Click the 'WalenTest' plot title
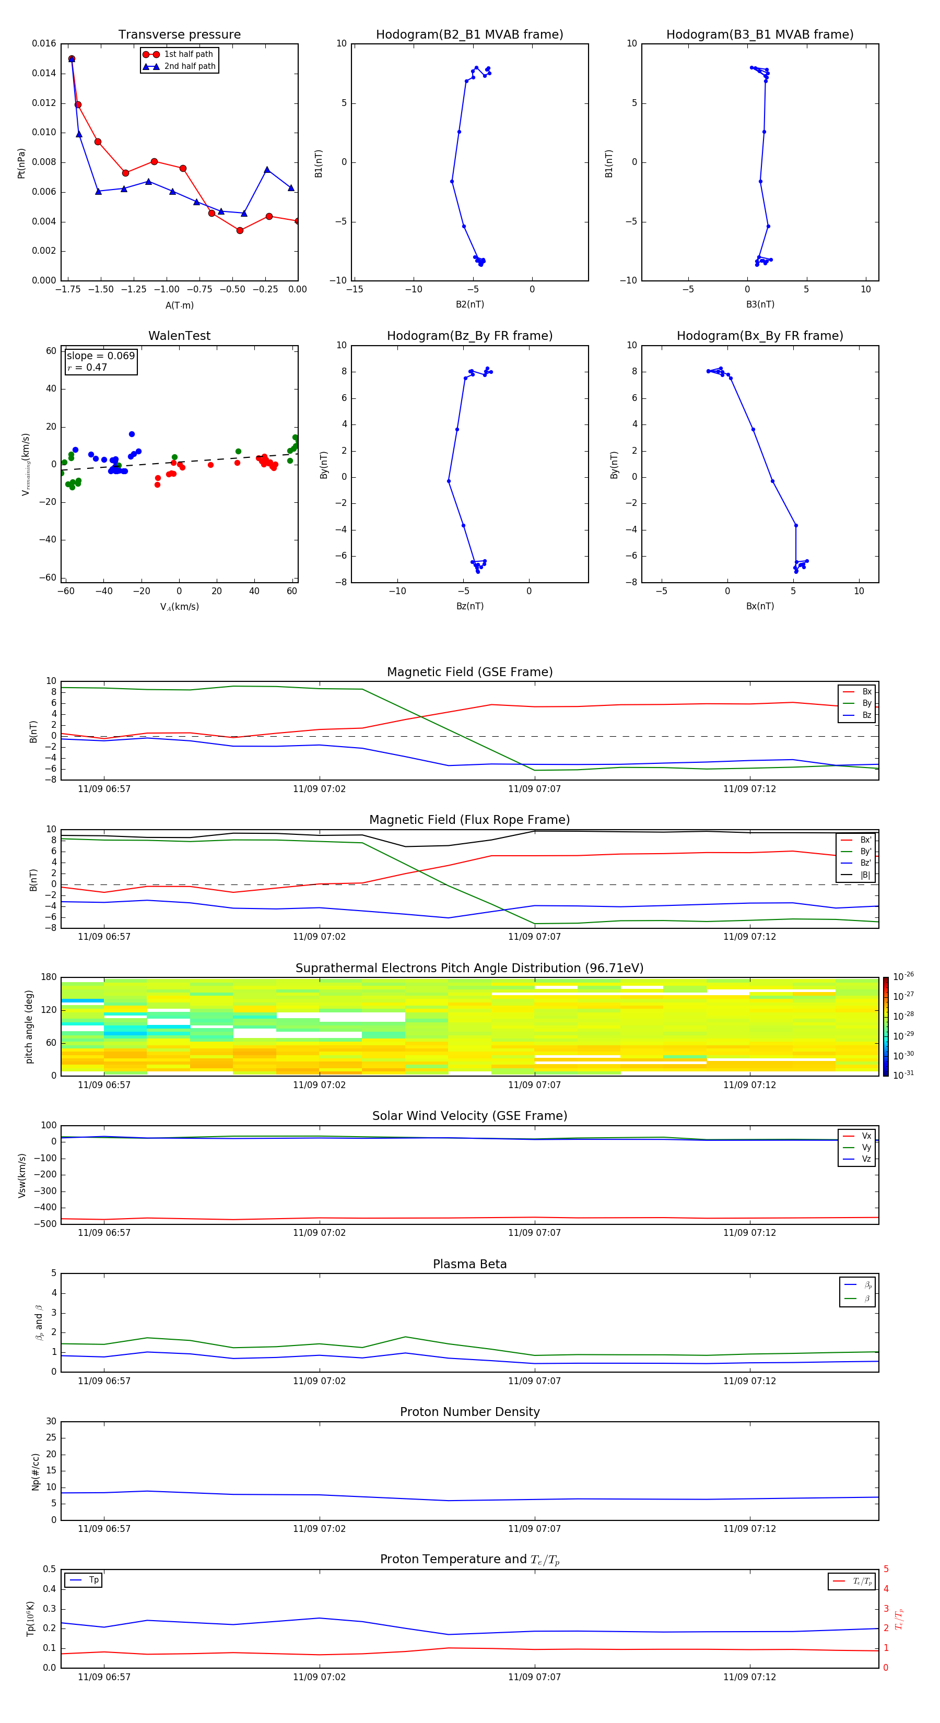 click(179, 336)
